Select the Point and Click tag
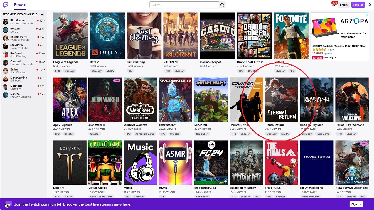The image size is (374, 210). click(311, 197)
